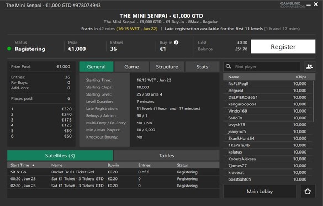Select player Vindo169
Screen dimensions: 323x206
[x=268, y=111]
